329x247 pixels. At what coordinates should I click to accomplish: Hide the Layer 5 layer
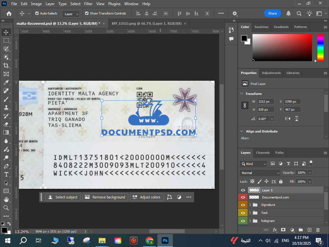click(x=243, y=190)
